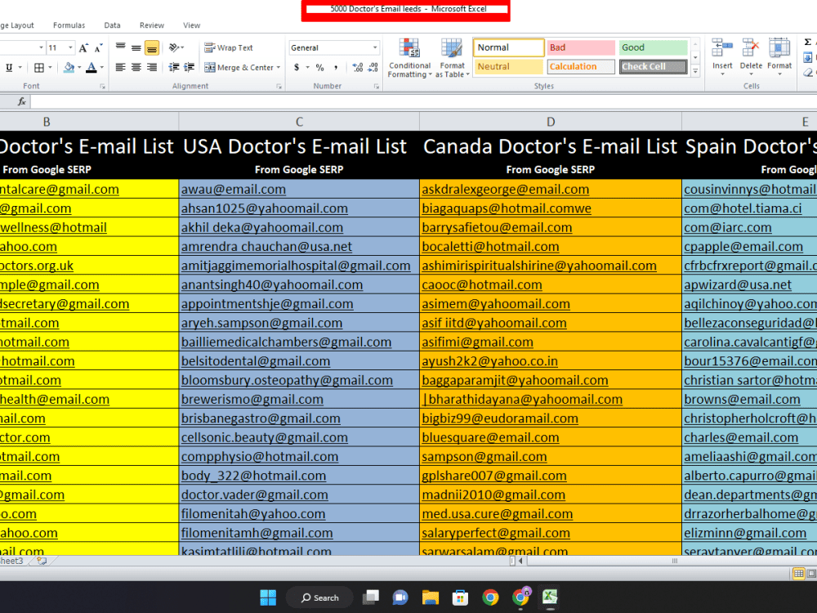Delete cells using Delete icon
817x613 pixels.
[751, 48]
